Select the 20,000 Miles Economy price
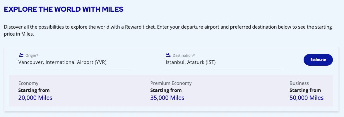 click(x=35, y=98)
